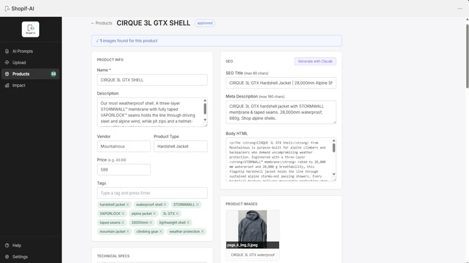This screenshot has height=263, width=469.
Task: Click Help question mark icon
Action: 7,245
